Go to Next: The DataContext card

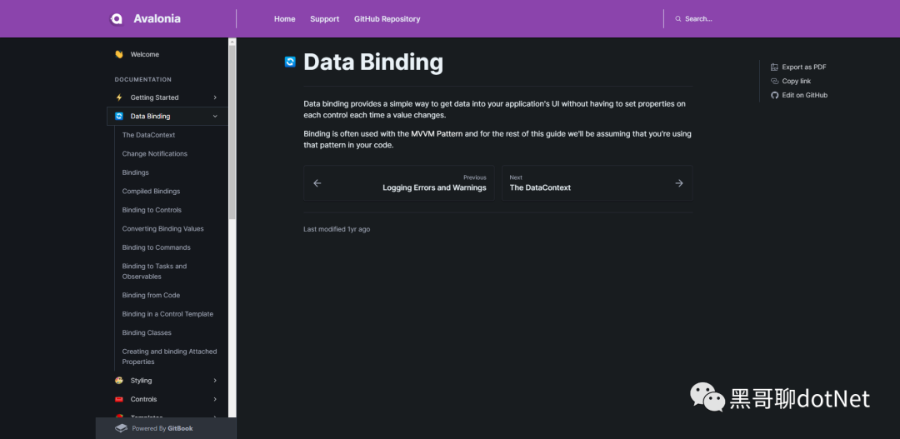point(597,183)
